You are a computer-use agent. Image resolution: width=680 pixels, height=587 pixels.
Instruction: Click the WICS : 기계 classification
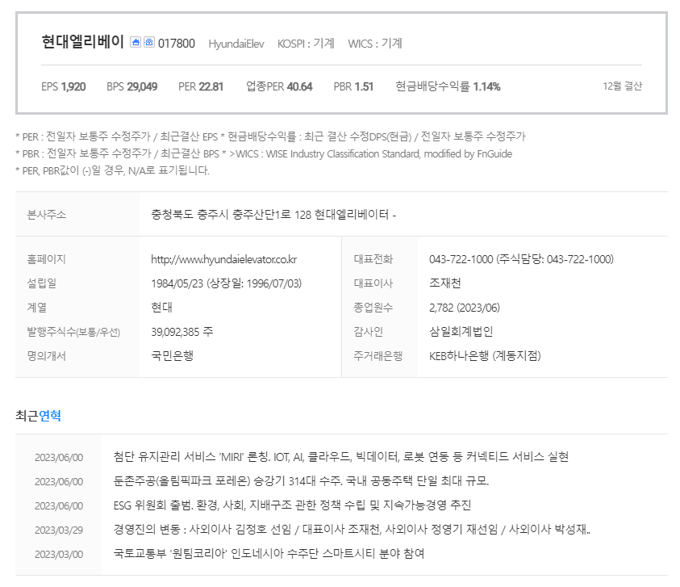pos(375,44)
